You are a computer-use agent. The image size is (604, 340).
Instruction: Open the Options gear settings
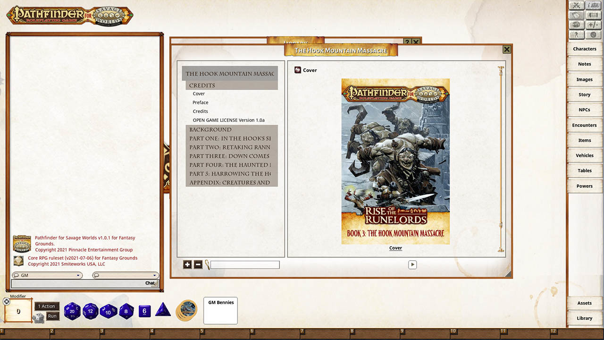[x=593, y=34]
